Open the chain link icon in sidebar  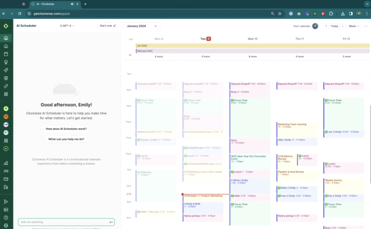6,86
